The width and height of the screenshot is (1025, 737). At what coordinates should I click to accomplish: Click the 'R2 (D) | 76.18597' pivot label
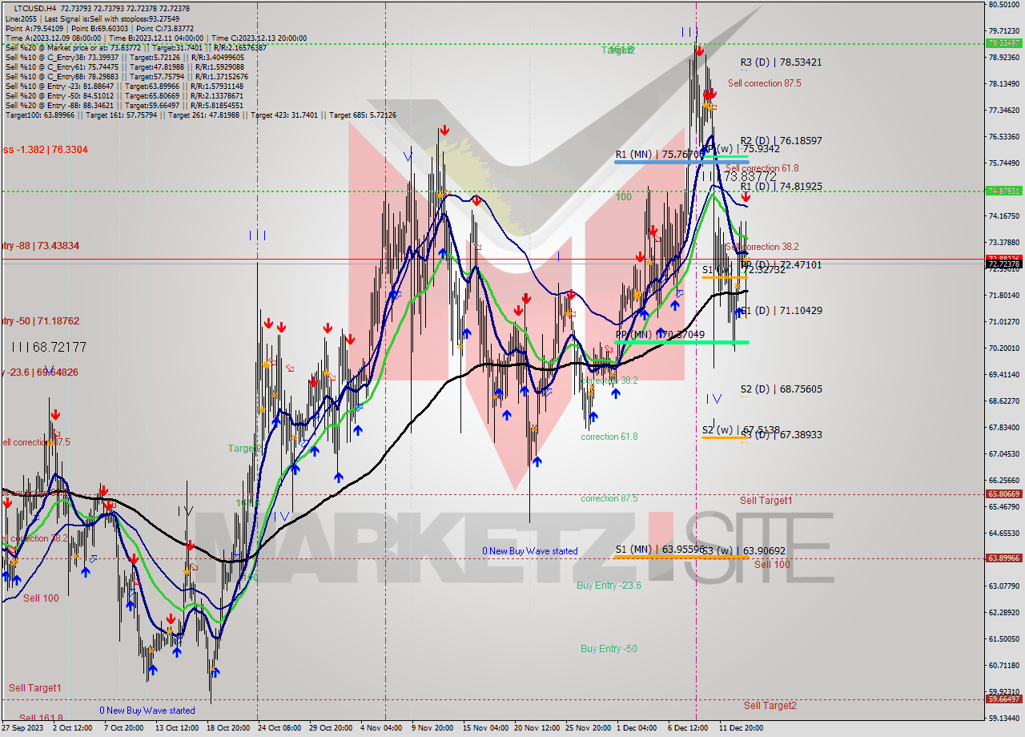point(781,140)
